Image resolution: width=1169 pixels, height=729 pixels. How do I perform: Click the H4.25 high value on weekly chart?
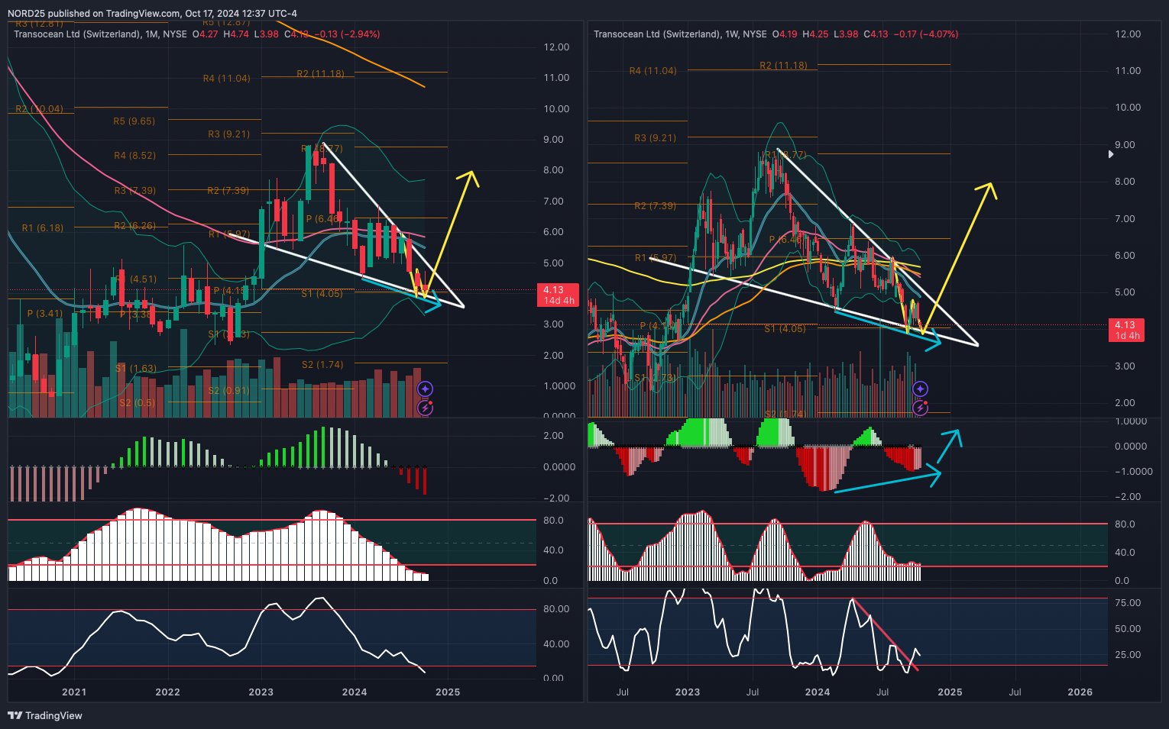815,34
